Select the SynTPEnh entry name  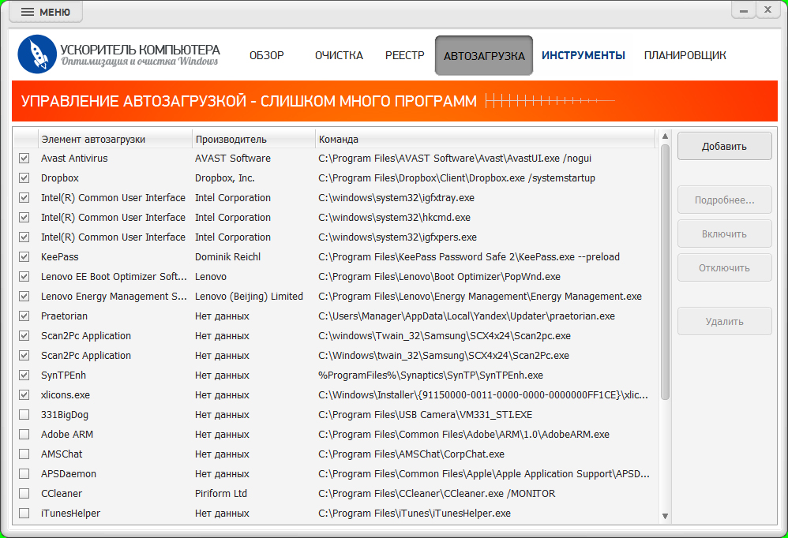[63, 375]
